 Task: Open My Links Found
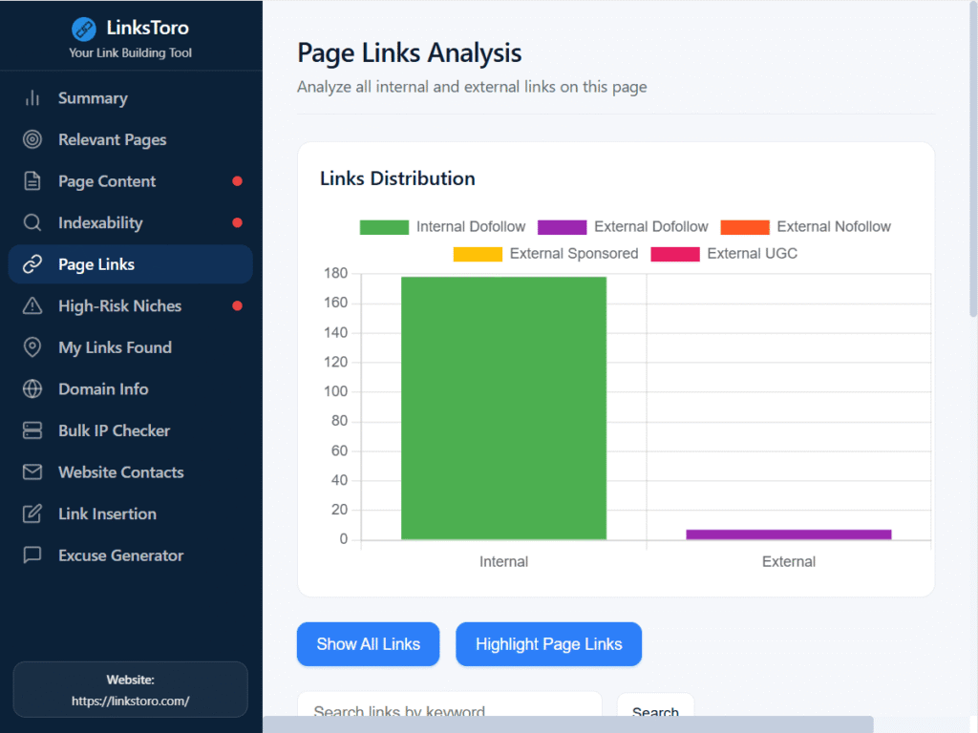point(130,347)
